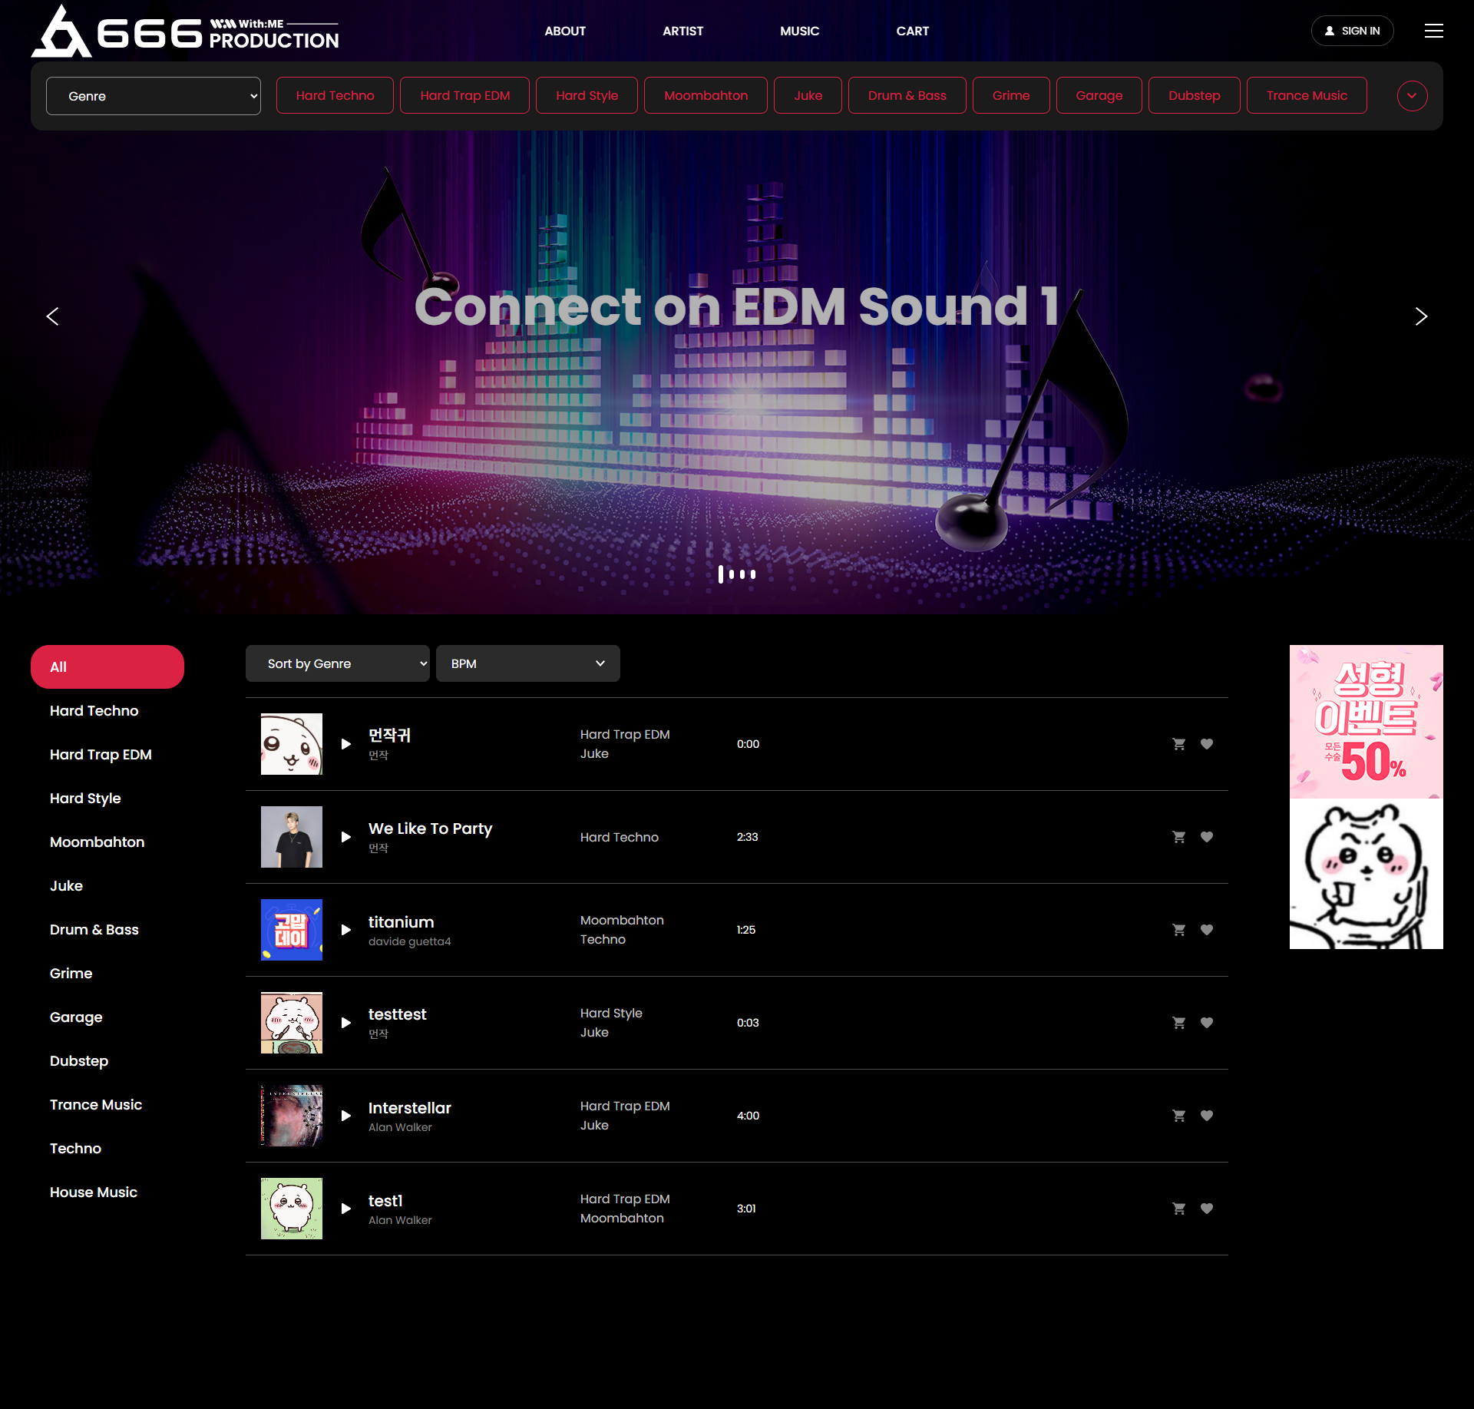Go to previous banner slide
Image resolution: width=1474 pixels, height=1409 pixels.
52,316
